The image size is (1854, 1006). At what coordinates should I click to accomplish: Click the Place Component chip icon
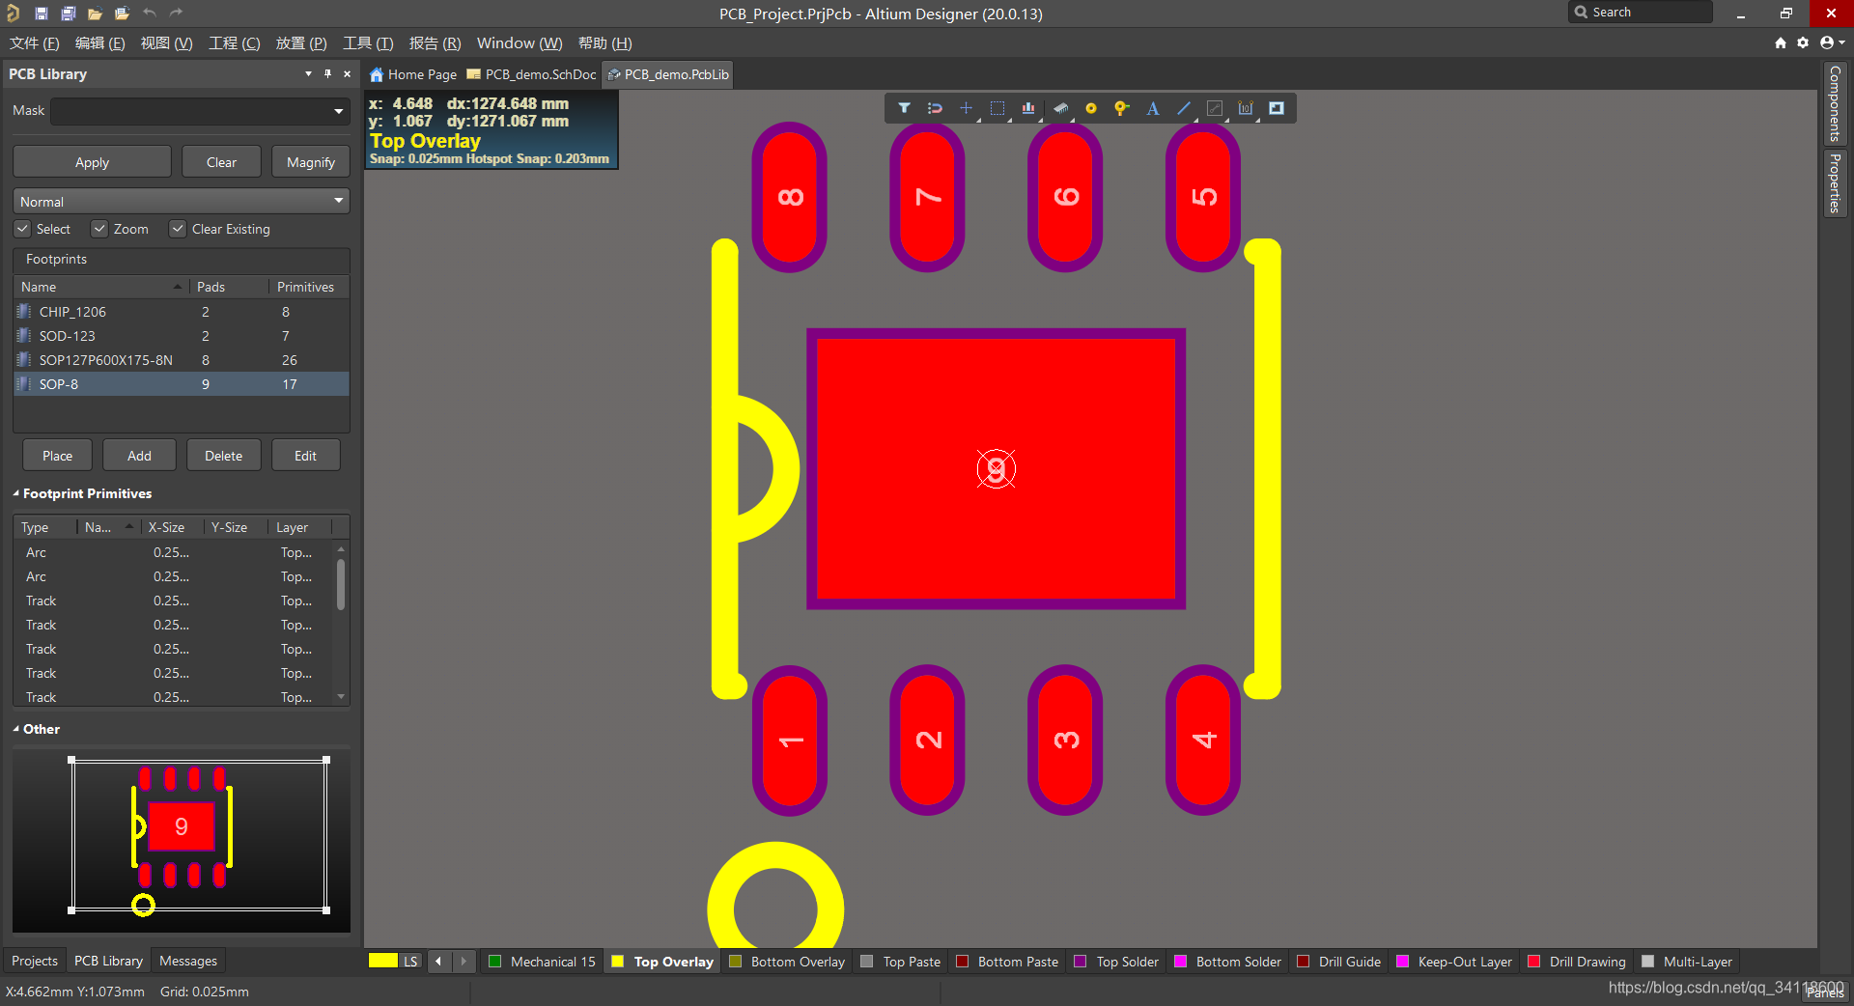(x=1060, y=108)
